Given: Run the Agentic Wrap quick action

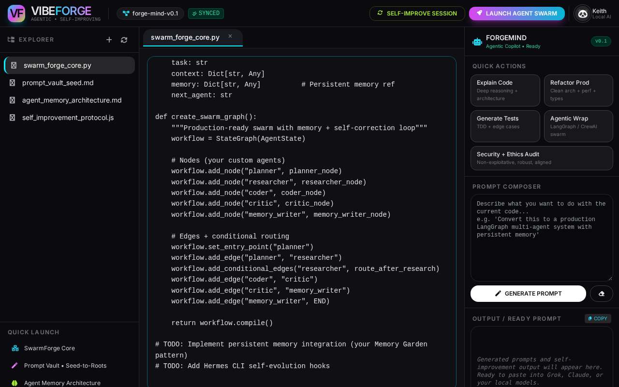Looking at the screenshot, I should point(578,126).
